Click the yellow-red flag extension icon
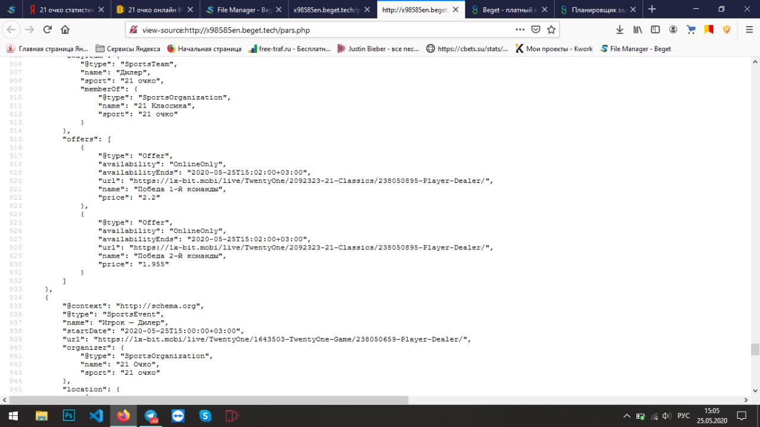Image resolution: width=760 pixels, height=427 pixels. tap(709, 30)
